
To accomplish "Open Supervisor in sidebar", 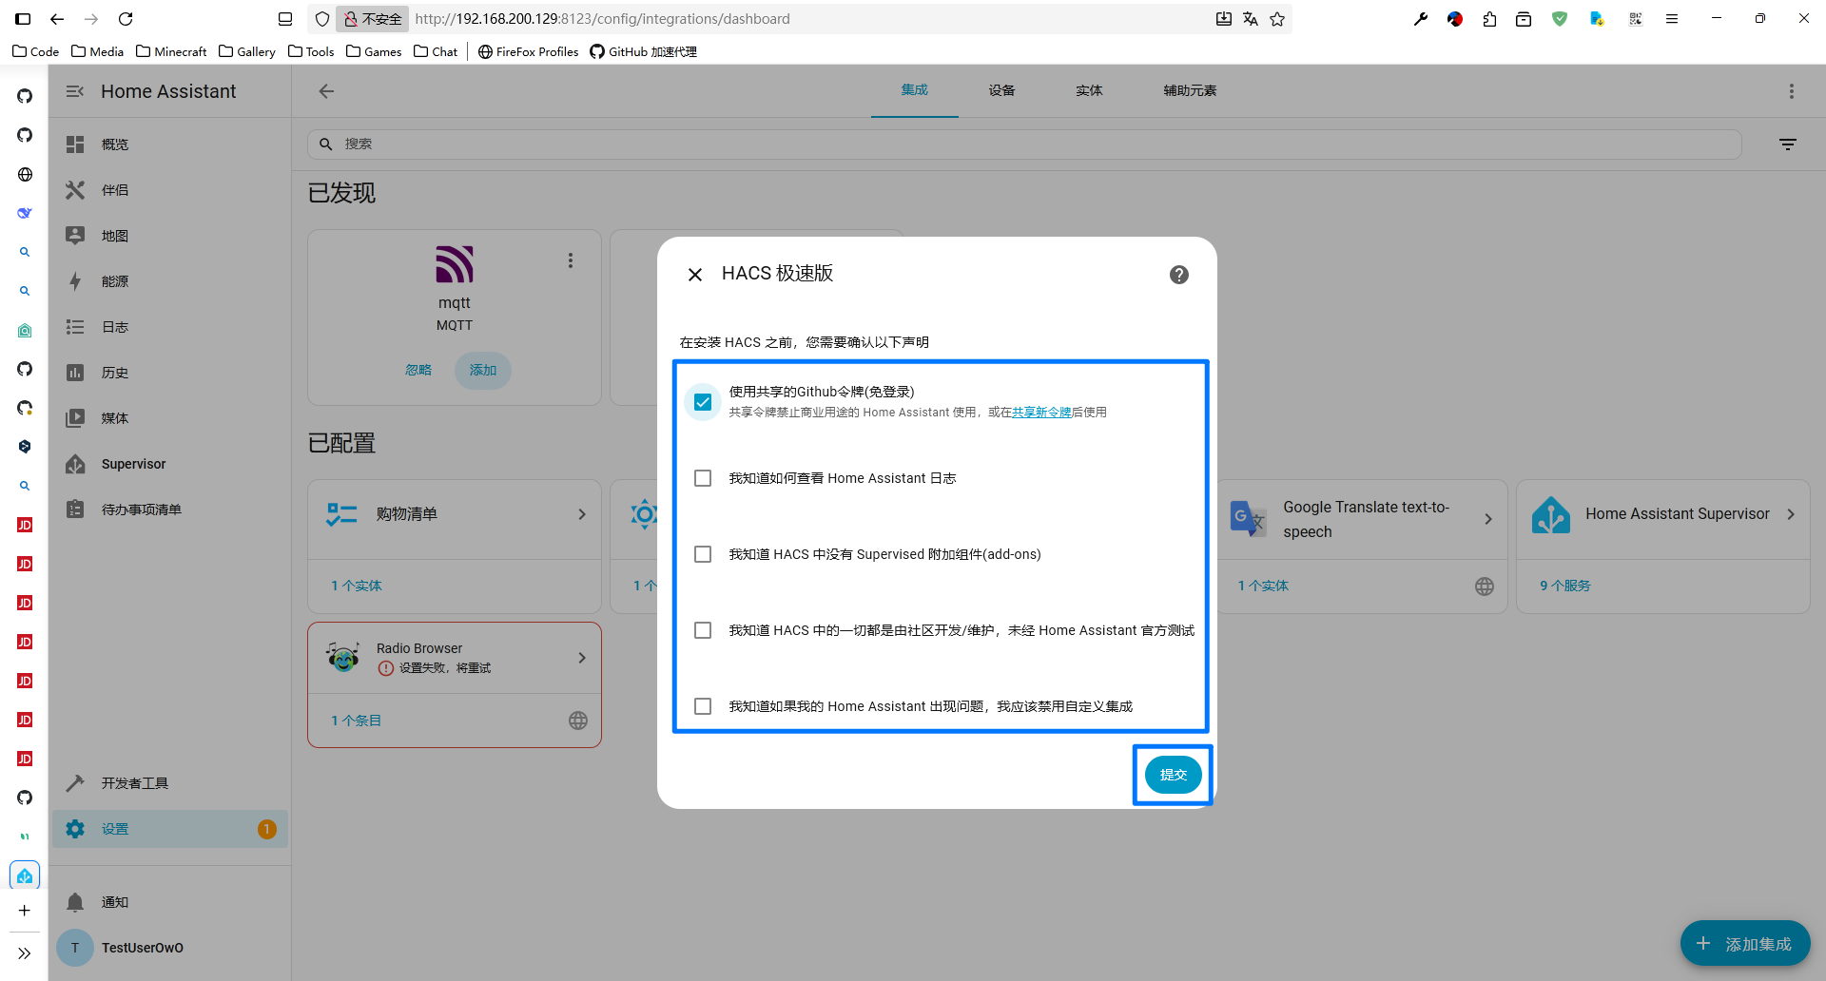I will coord(169,464).
